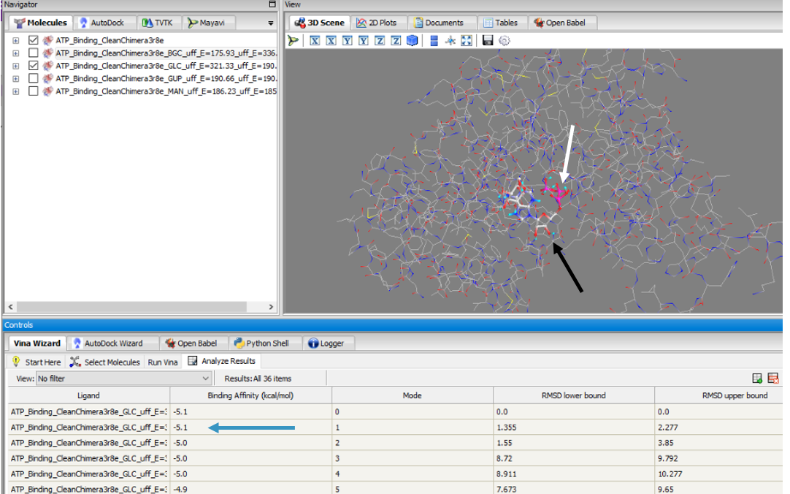
Task: Click the Run Vina step
Action: click(163, 362)
